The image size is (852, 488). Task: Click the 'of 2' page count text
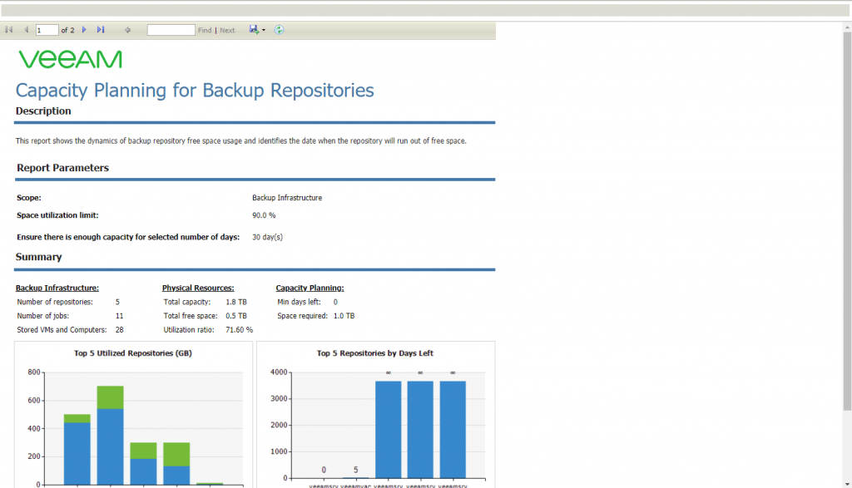point(68,31)
